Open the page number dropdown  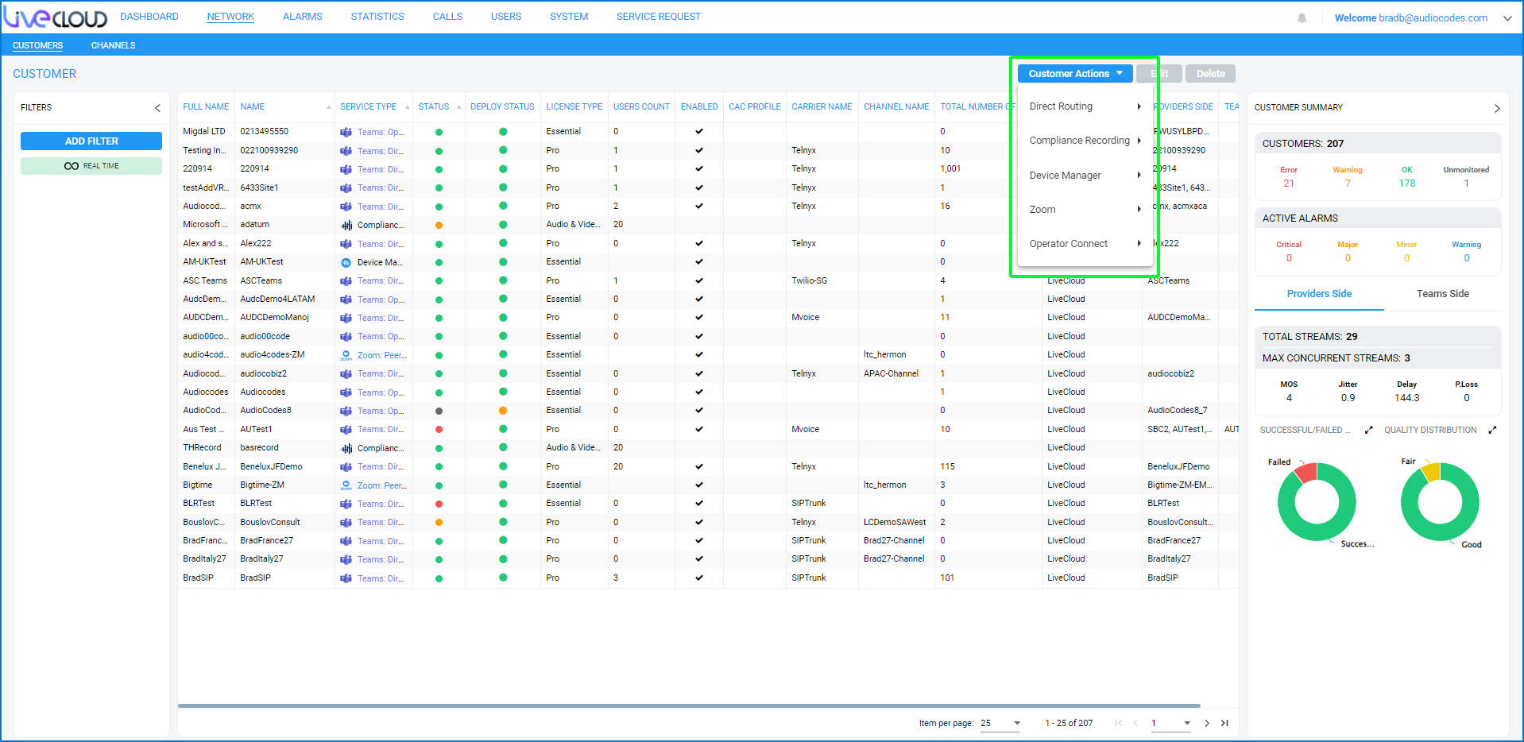pos(1171,724)
